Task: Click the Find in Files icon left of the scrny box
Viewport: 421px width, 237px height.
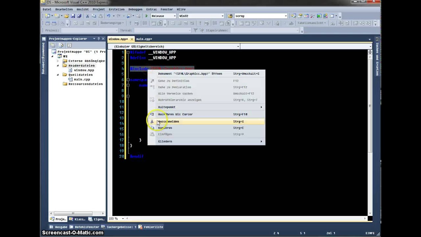Action: tap(230, 16)
